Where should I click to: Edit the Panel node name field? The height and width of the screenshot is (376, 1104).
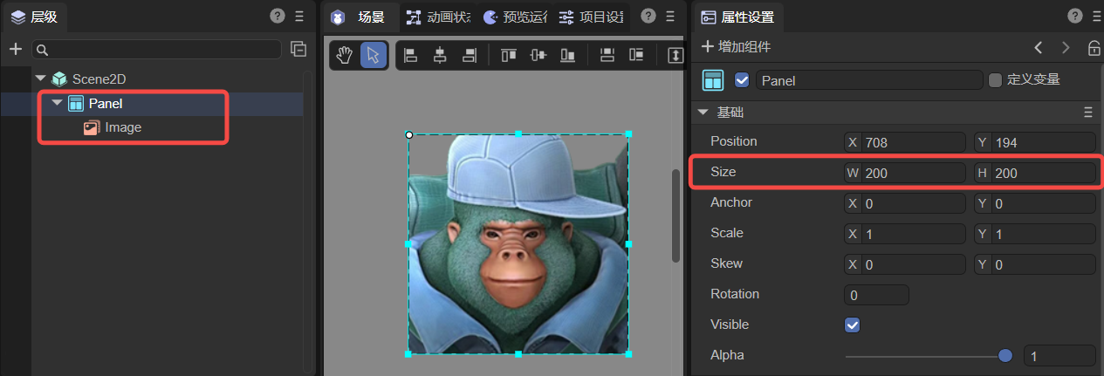[869, 80]
